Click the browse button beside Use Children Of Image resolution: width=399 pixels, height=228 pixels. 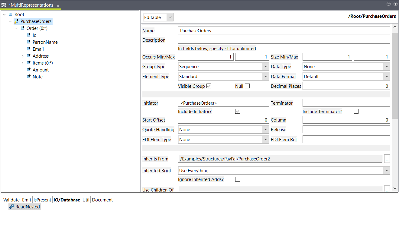point(387,189)
